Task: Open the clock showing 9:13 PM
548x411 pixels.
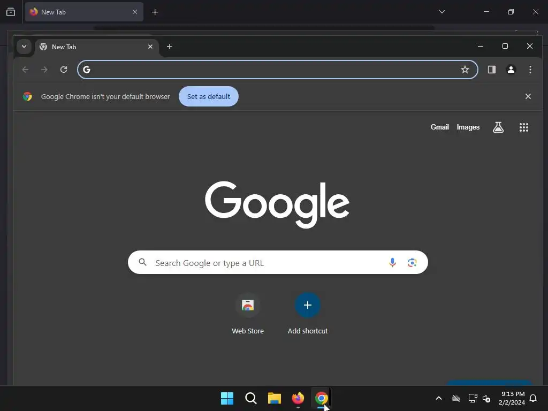Action: pyautogui.click(x=512, y=398)
